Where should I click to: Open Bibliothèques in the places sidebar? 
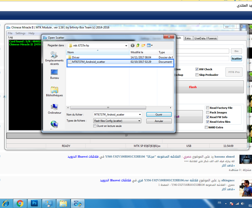coord(54,92)
